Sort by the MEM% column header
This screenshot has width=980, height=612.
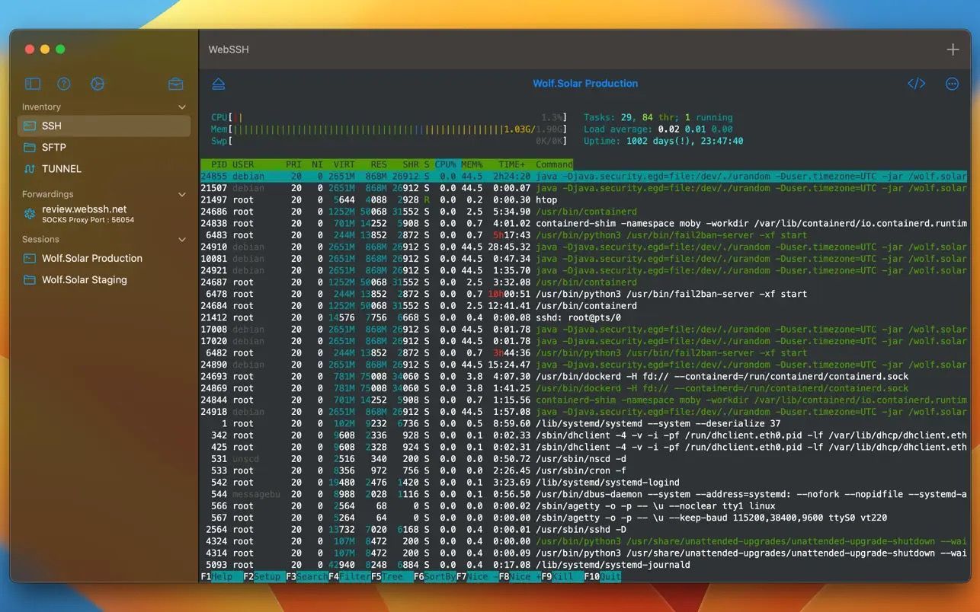tap(472, 164)
